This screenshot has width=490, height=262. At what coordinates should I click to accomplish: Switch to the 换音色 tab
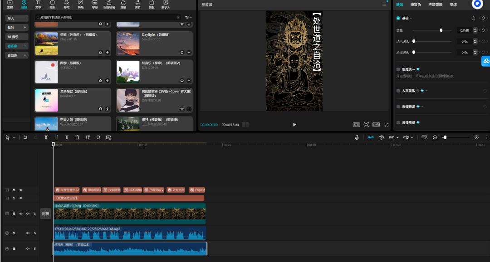click(x=415, y=5)
